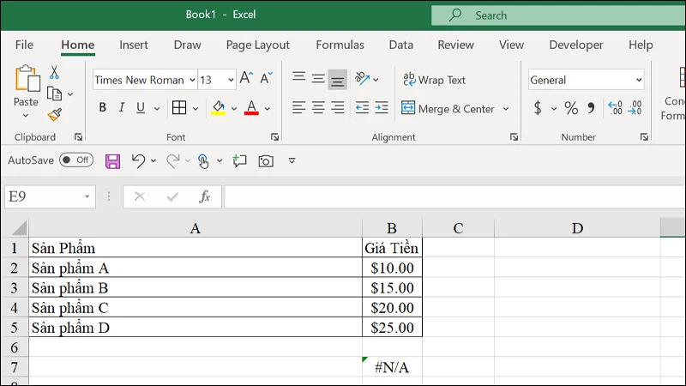Click Merge & Center button
Viewport: 686px width, 386px height.
tap(448, 109)
